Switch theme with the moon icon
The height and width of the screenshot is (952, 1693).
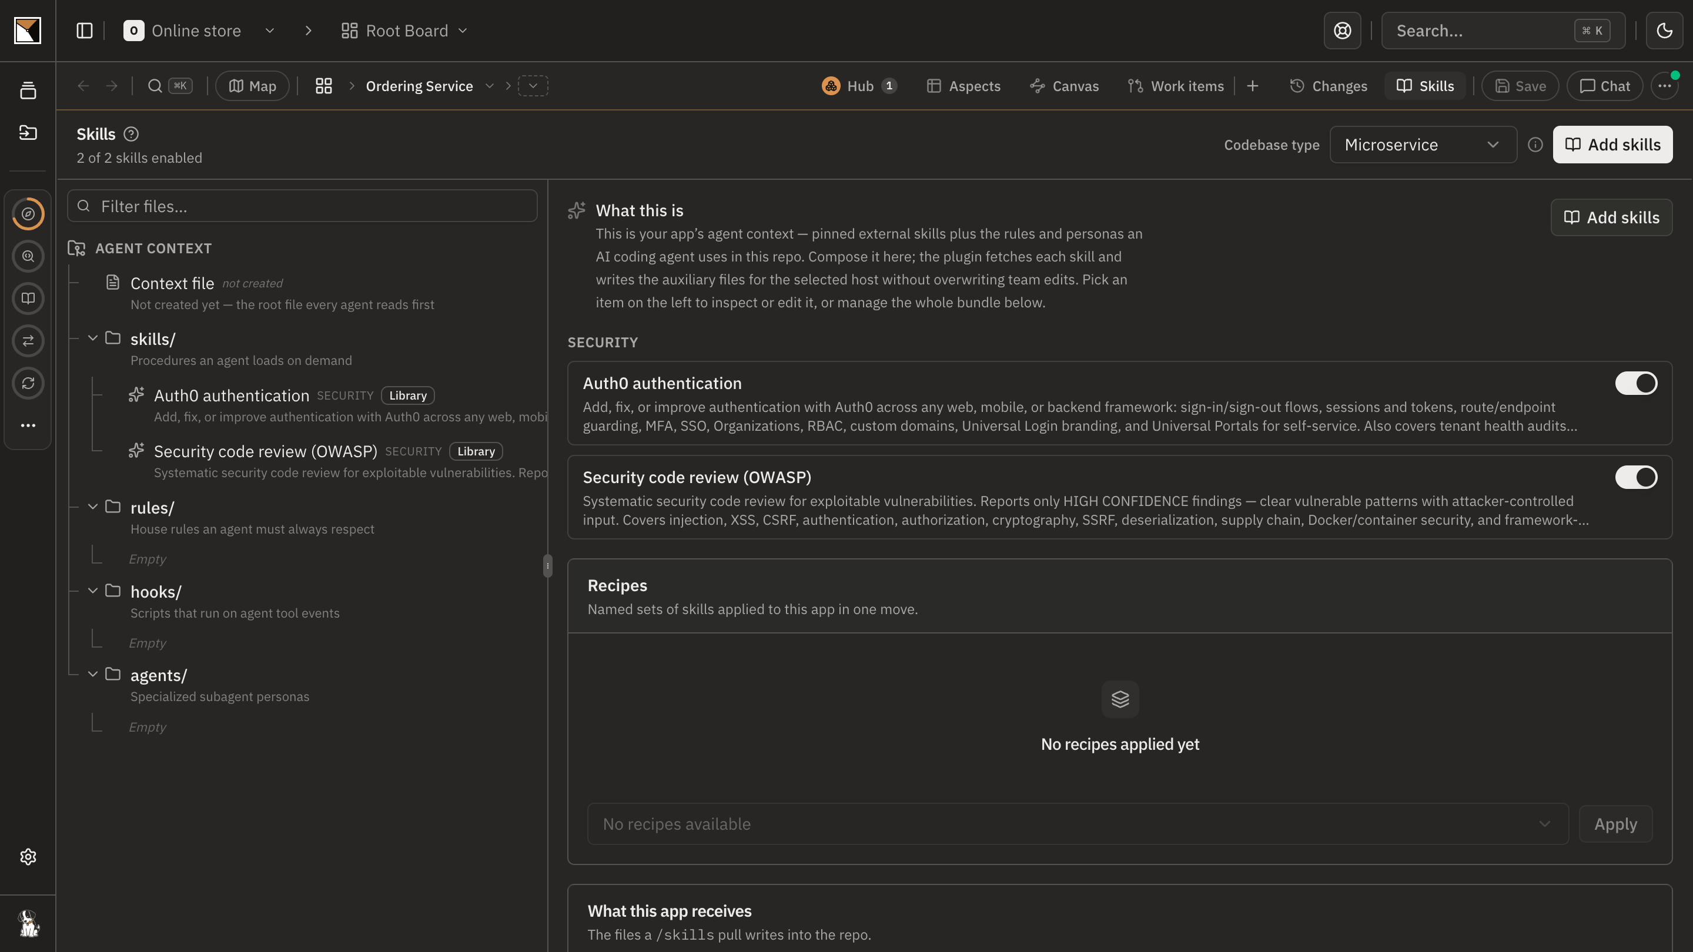(x=1664, y=31)
